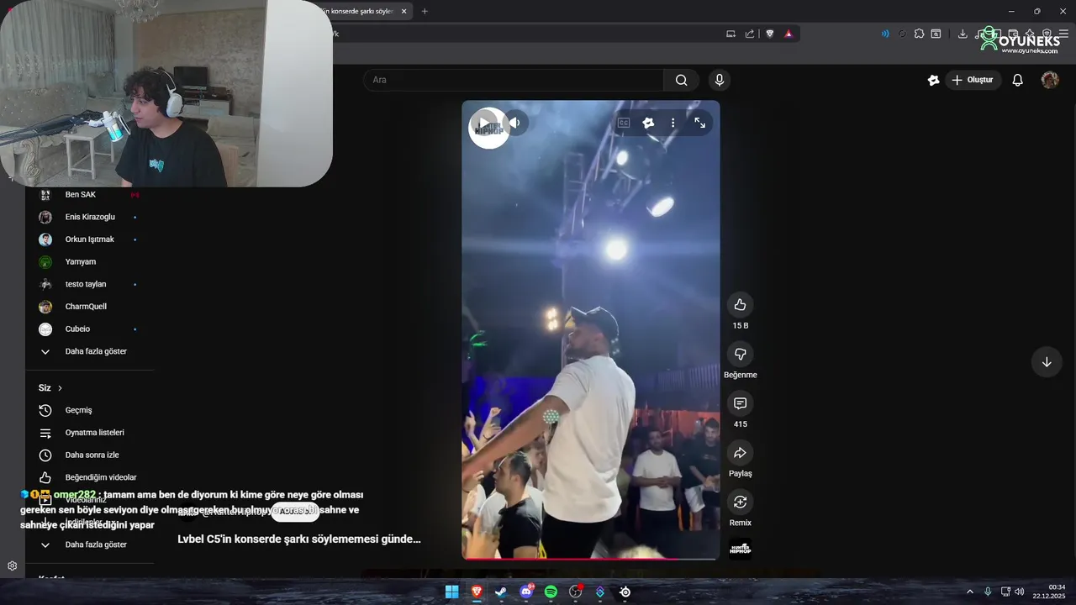Screen dimensions: 1076x605
Task: Open the Oluştur create menu
Action: (973, 80)
